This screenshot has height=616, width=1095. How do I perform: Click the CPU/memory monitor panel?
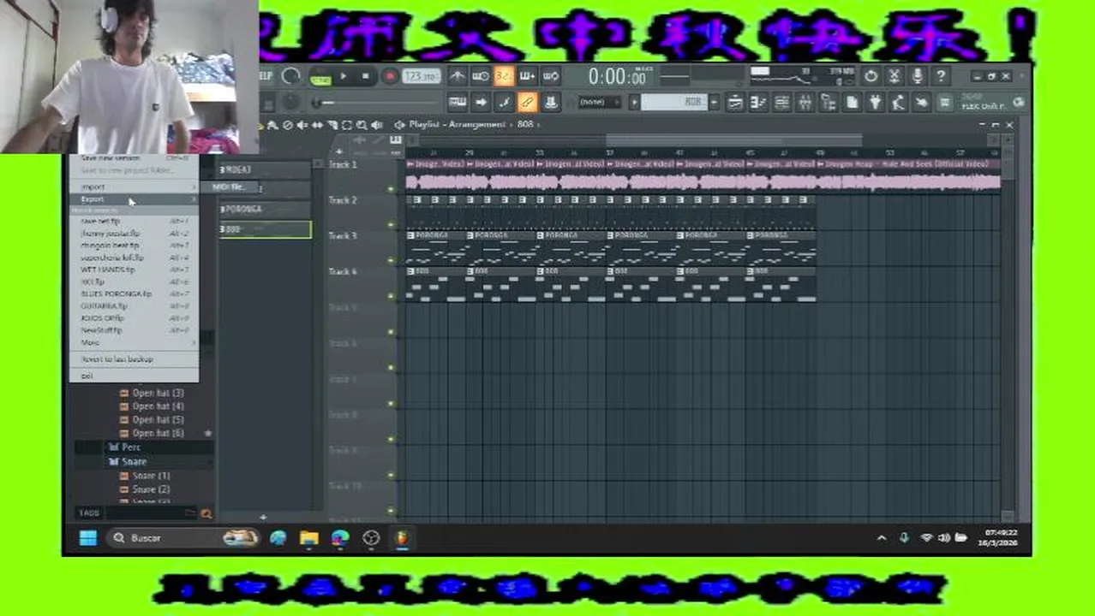[802, 77]
